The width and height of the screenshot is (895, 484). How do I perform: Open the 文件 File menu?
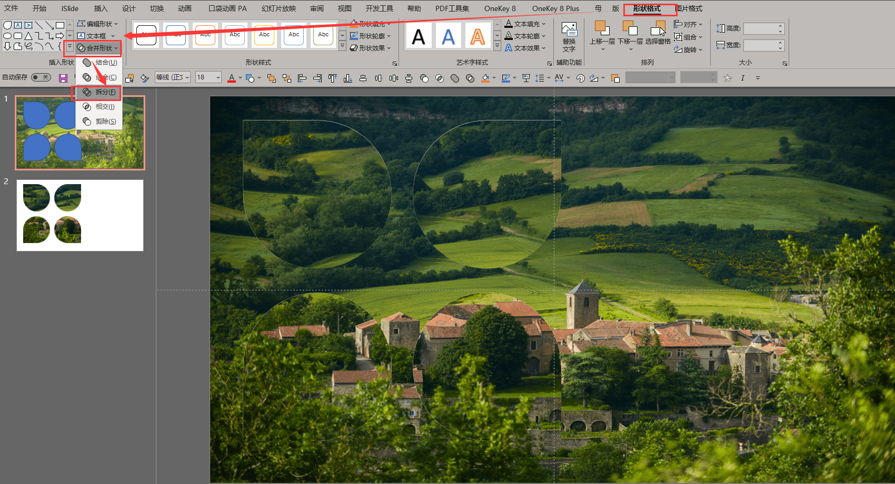click(x=11, y=8)
